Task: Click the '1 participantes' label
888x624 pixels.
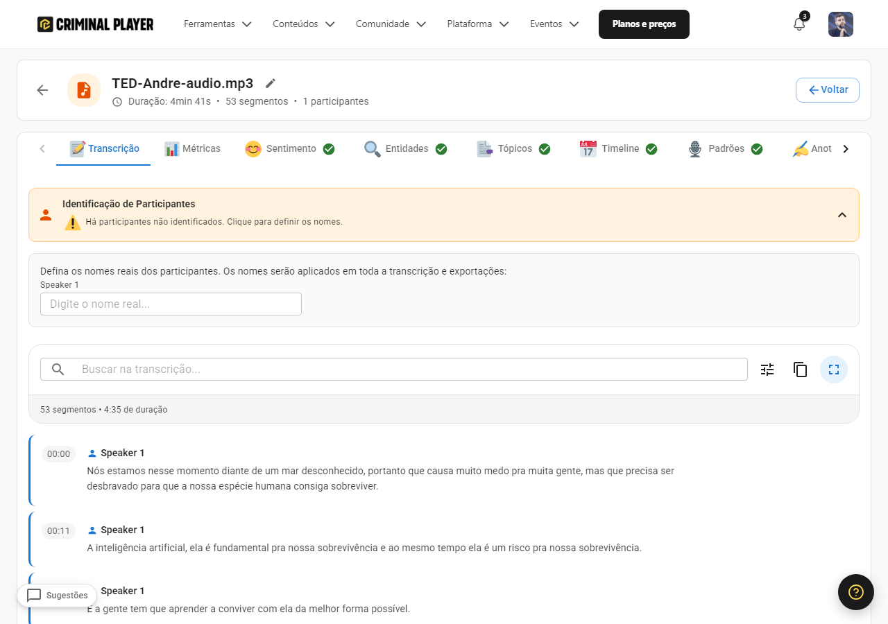Action: (336, 102)
